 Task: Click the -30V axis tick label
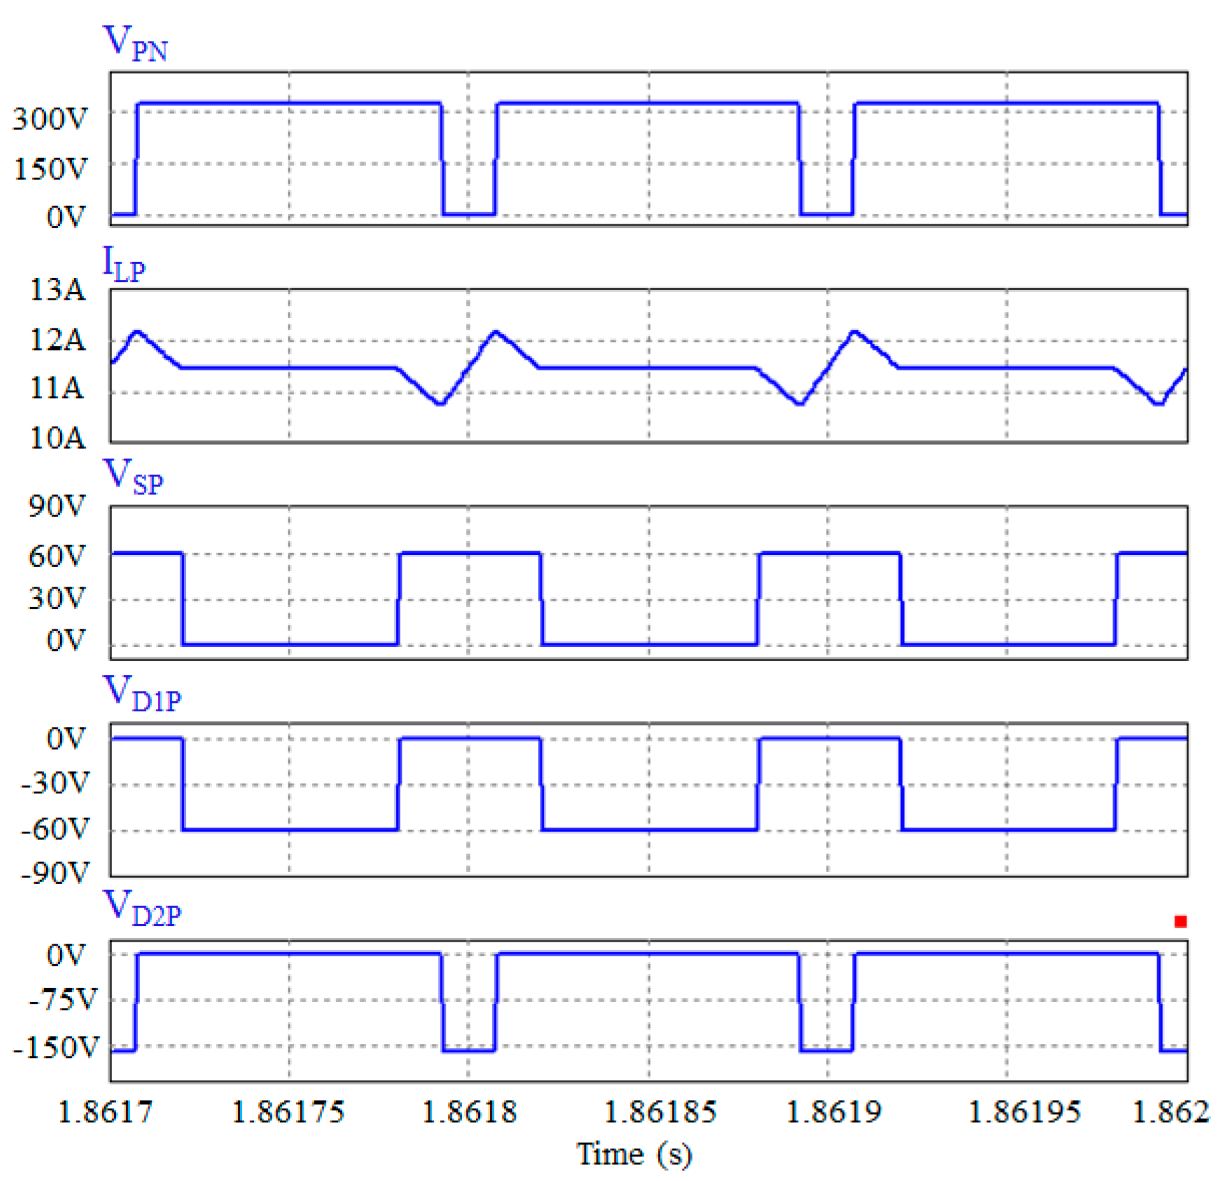[x=55, y=783]
